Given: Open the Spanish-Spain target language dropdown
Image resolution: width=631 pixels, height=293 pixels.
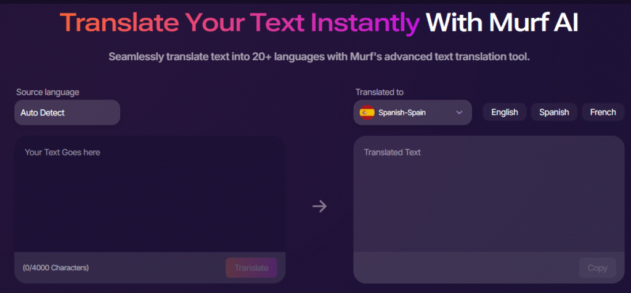Looking at the screenshot, I should pos(412,112).
